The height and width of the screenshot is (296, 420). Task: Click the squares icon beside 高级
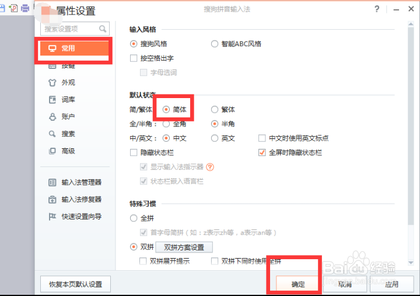click(52, 151)
